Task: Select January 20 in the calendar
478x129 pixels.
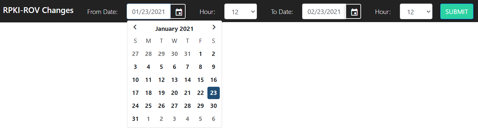Action: point(175,93)
